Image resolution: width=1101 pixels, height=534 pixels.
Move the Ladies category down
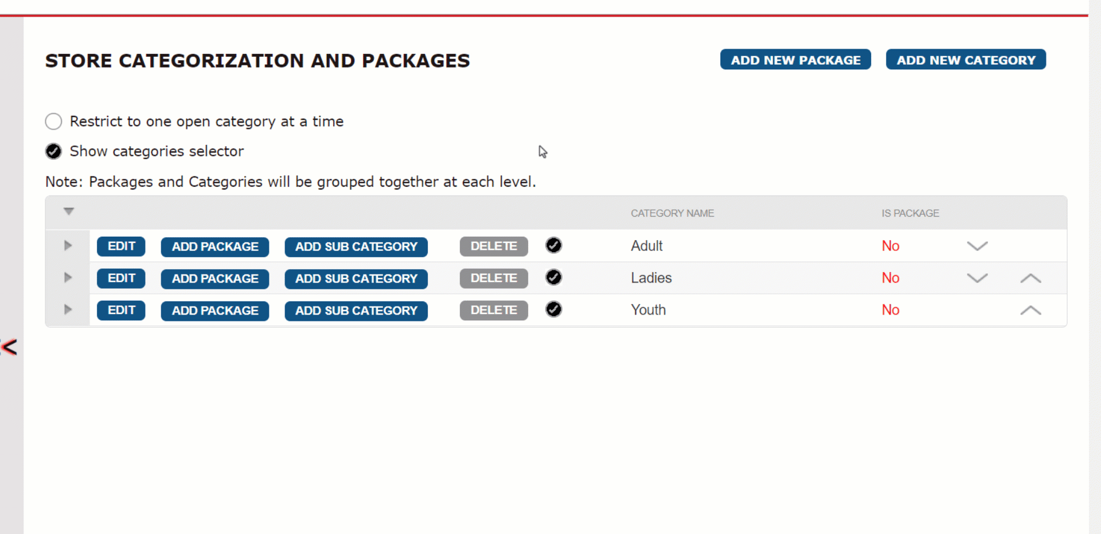pos(977,278)
